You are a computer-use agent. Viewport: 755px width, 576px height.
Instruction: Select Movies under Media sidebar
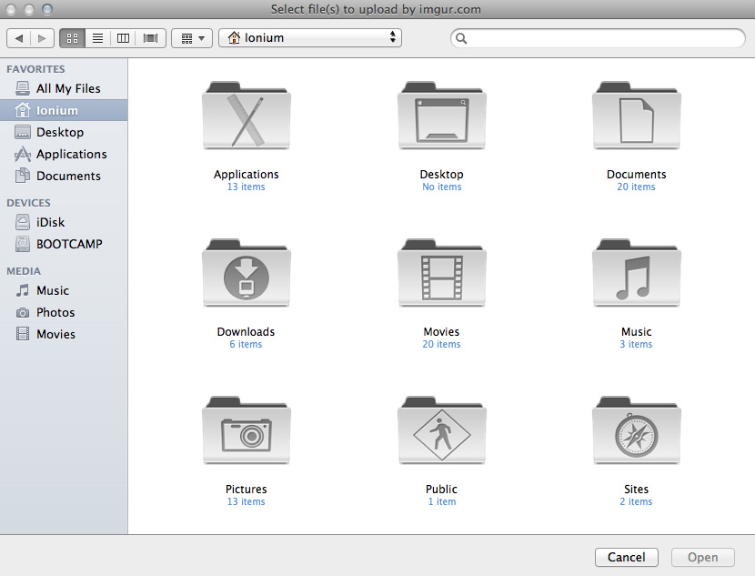pyautogui.click(x=64, y=334)
